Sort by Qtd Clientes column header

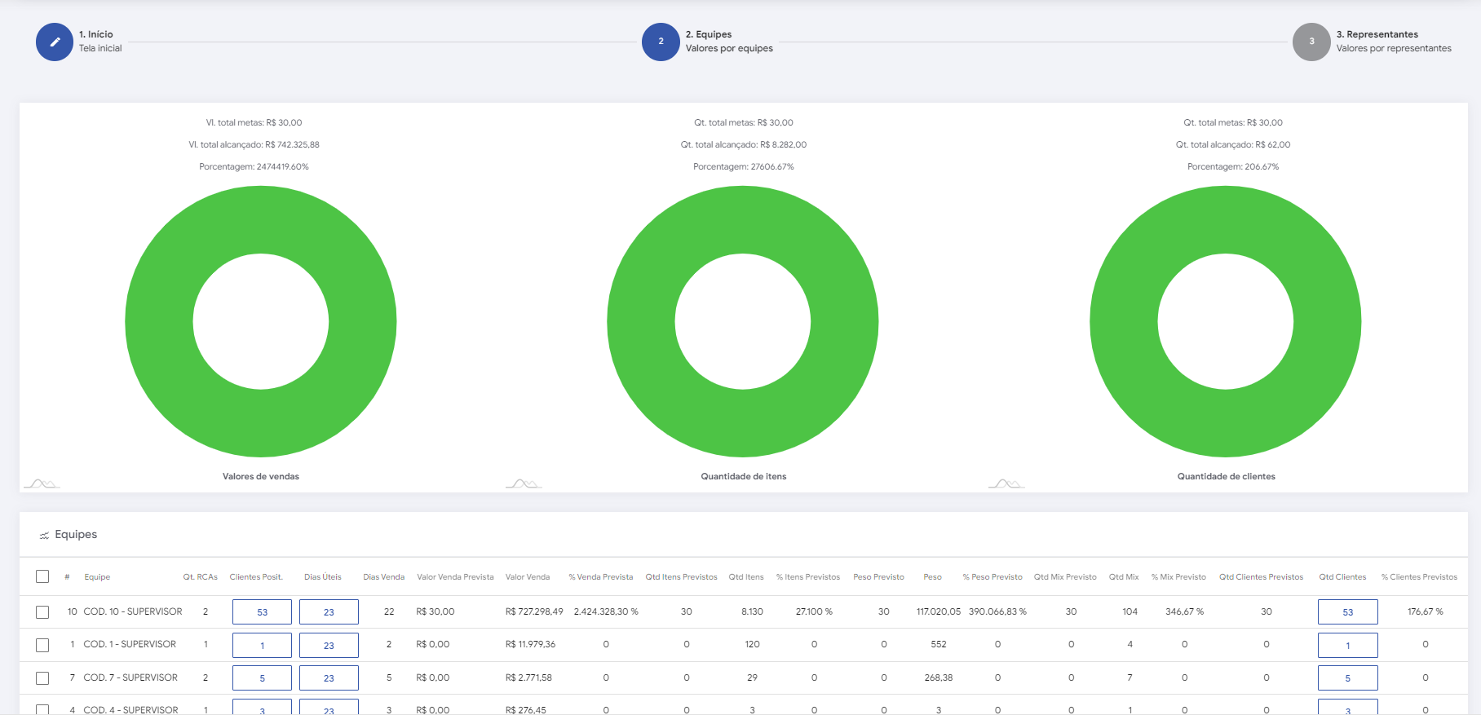(1342, 576)
